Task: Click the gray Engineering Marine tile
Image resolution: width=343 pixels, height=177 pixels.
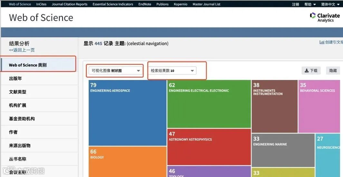Action: [283, 150]
